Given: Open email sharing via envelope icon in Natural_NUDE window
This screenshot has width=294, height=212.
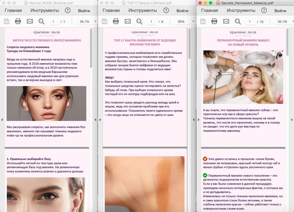Looking at the screenshot, I should pyautogui.click(x=29, y=21).
